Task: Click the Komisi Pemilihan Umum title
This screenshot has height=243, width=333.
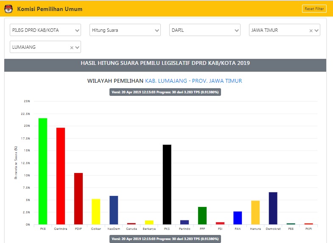Action: click(50, 9)
